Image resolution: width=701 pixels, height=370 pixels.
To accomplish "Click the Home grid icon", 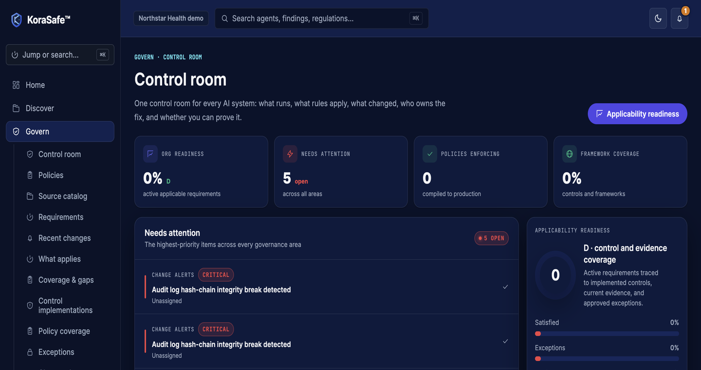I will coord(16,85).
